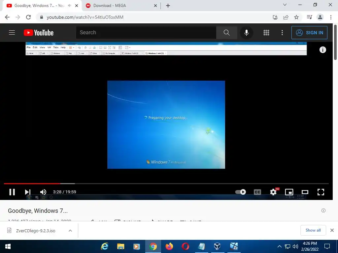The height and width of the screenshot is (253, 338).
Task: Click the network tray icon
Action: (x=287, y=246)
